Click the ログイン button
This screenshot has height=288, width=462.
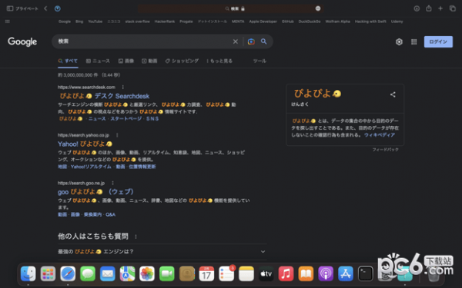438,41
